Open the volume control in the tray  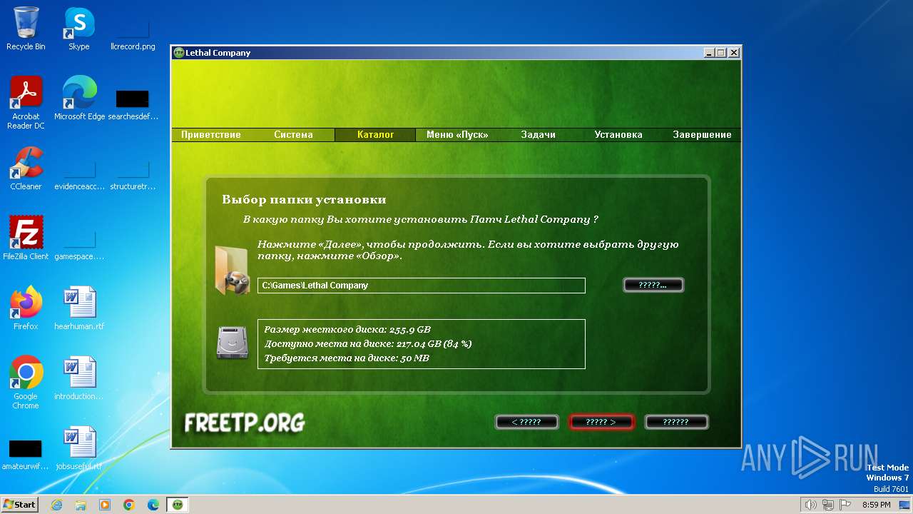pyautogui.click(x=810, y=505)
